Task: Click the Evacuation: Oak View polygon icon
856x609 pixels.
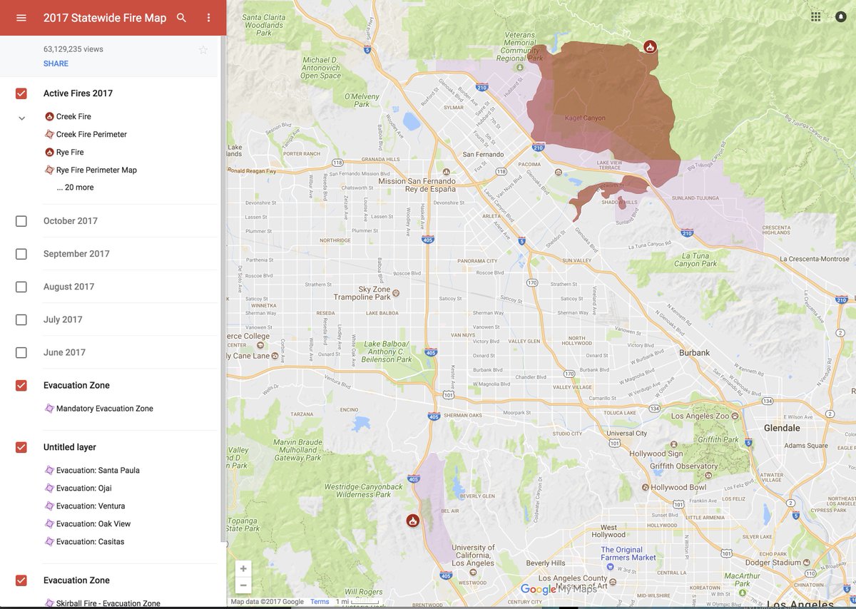Action: pos(49,524)
